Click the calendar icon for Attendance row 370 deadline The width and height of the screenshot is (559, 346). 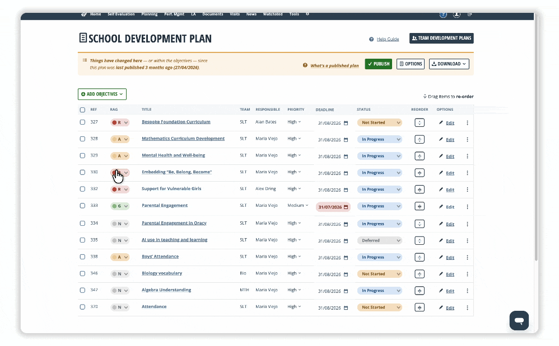[x=346, y=308]
